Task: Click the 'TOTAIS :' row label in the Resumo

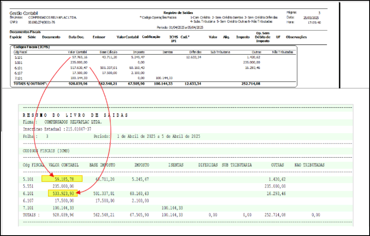Action: 31,215
